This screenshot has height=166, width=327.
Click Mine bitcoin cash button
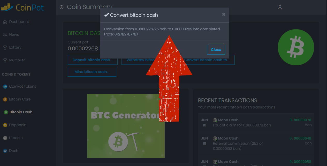92,72
